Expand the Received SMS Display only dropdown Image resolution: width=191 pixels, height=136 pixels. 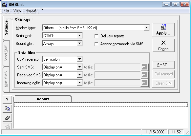pyautogui.click(x=79, y=75)
